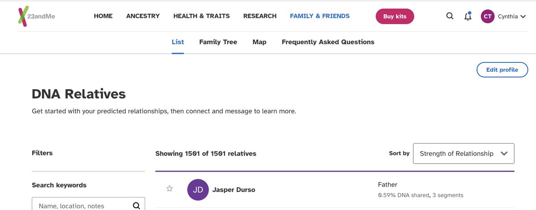Viewport: 536px width, 210px height.
Task: Click the Edit profile button
Action: point(502,70)
